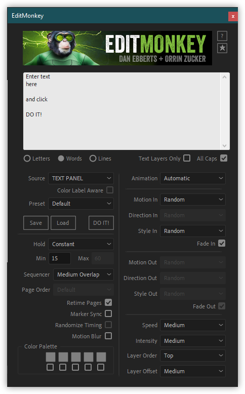Click the Min value field
The width and height of the screenshot is (245, 394).
point(60,258)
